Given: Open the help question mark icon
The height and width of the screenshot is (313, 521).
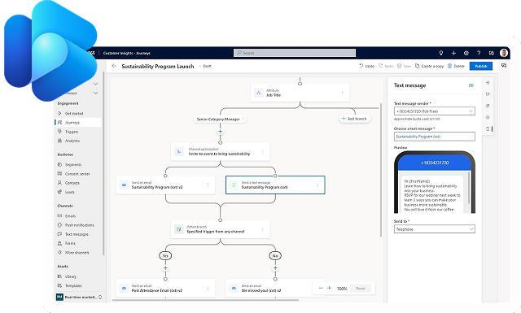Looking at the screenshot, I should [x=479, y=53].
